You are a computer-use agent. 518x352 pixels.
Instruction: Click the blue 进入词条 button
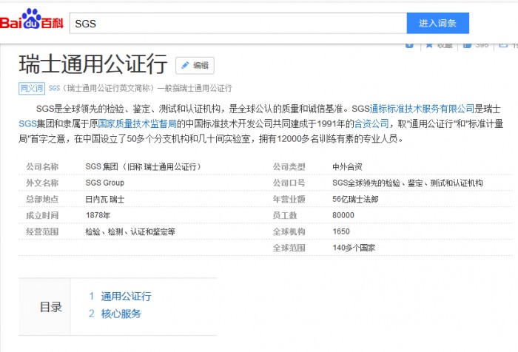[438, 23]
